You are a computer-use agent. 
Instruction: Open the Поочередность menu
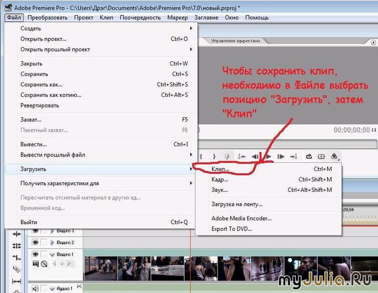coord(140,18)
